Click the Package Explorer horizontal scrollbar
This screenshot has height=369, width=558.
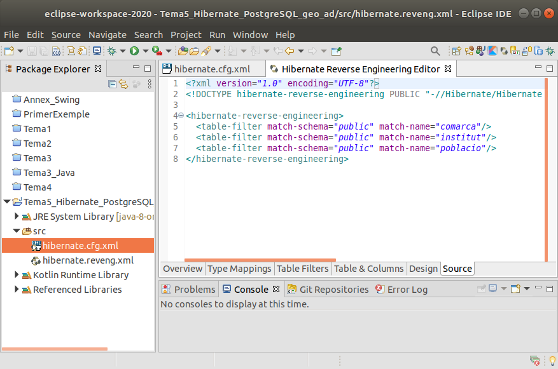click(55, 349)
